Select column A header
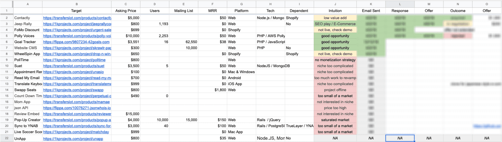 (28, 4)
